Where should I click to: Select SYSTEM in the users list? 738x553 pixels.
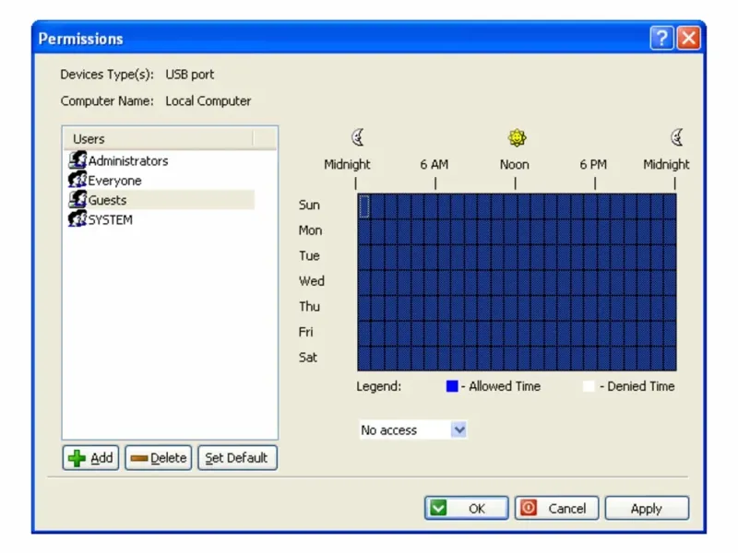(111, 219)
